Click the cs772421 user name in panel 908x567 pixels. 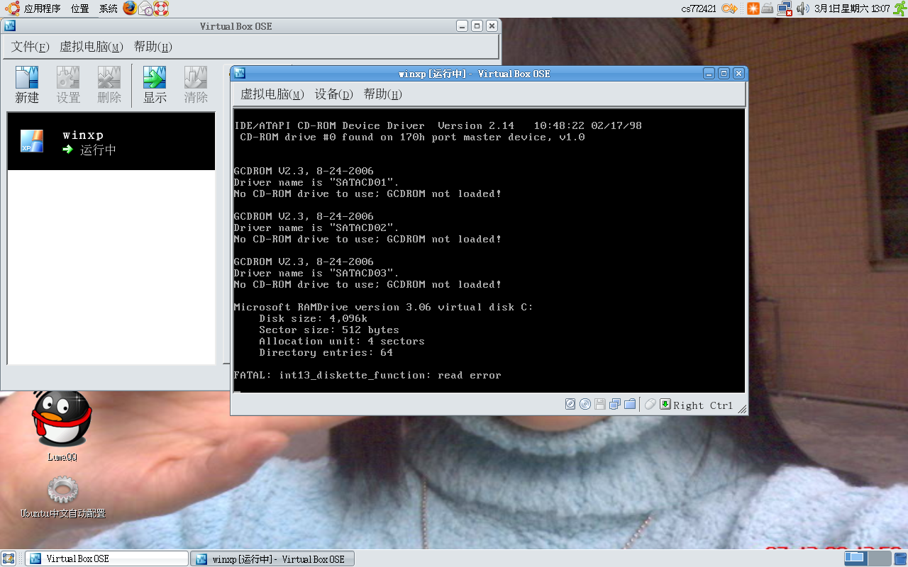(699, 9)
